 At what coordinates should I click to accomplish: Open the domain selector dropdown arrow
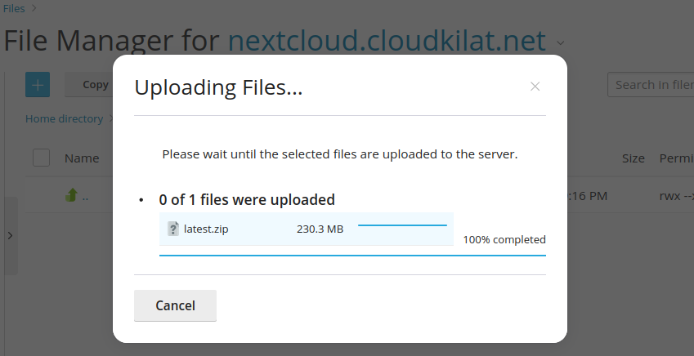pyautogui.click(x=560, y=43)
